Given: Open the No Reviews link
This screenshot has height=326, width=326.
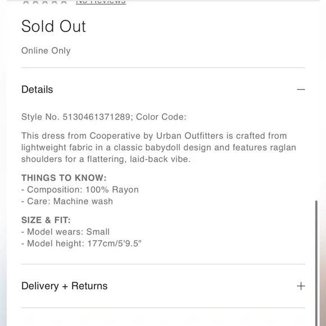Looking at the screenshot, I should (x=101, y=2).
